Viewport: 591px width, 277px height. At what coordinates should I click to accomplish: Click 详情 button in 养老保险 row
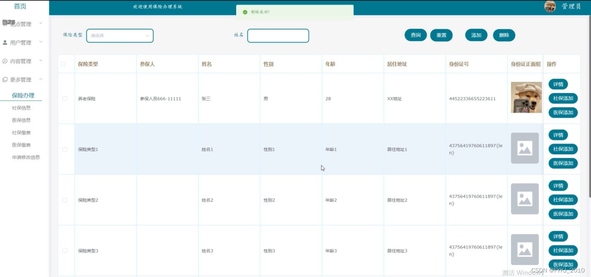(558, 84)
